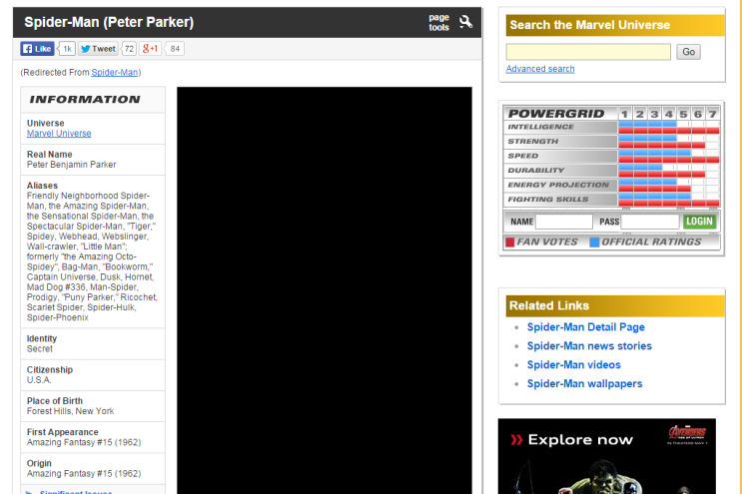The height and width of the screenshot is (494, 742).
Task: Click the Powergrid PASS input field
Action: (650, 222)
